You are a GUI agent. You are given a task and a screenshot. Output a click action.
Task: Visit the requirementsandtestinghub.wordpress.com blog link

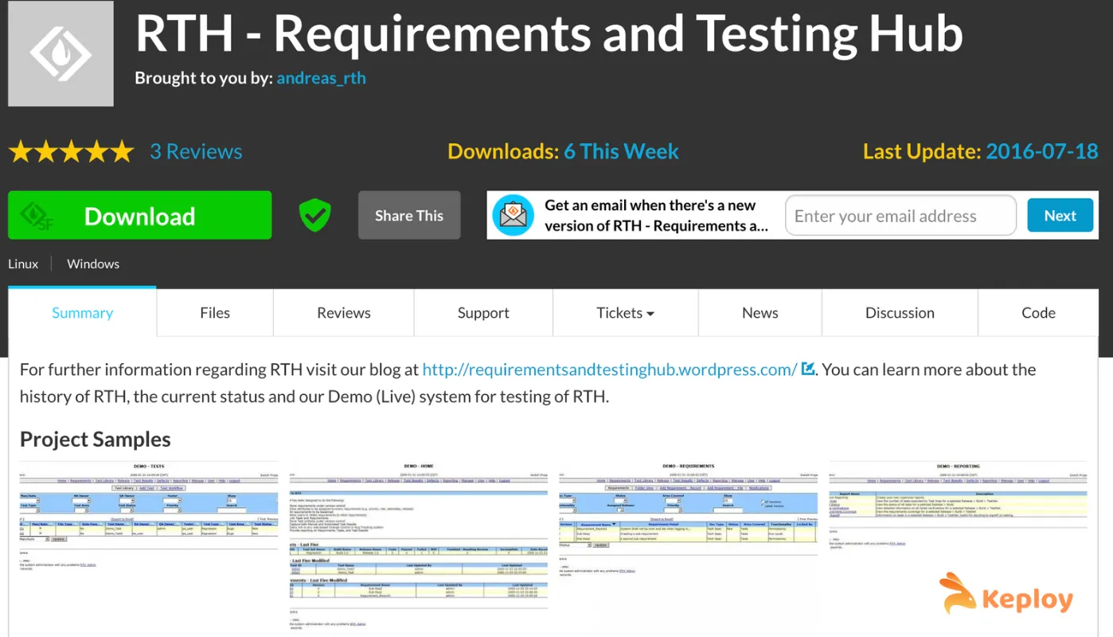coord(609,369)
